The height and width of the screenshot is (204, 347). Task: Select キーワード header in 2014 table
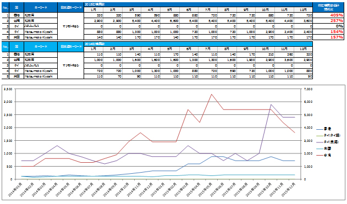coord(41,47)
